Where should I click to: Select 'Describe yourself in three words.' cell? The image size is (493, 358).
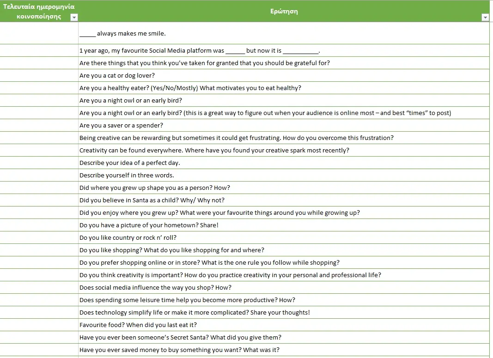[x=284, y=176]
